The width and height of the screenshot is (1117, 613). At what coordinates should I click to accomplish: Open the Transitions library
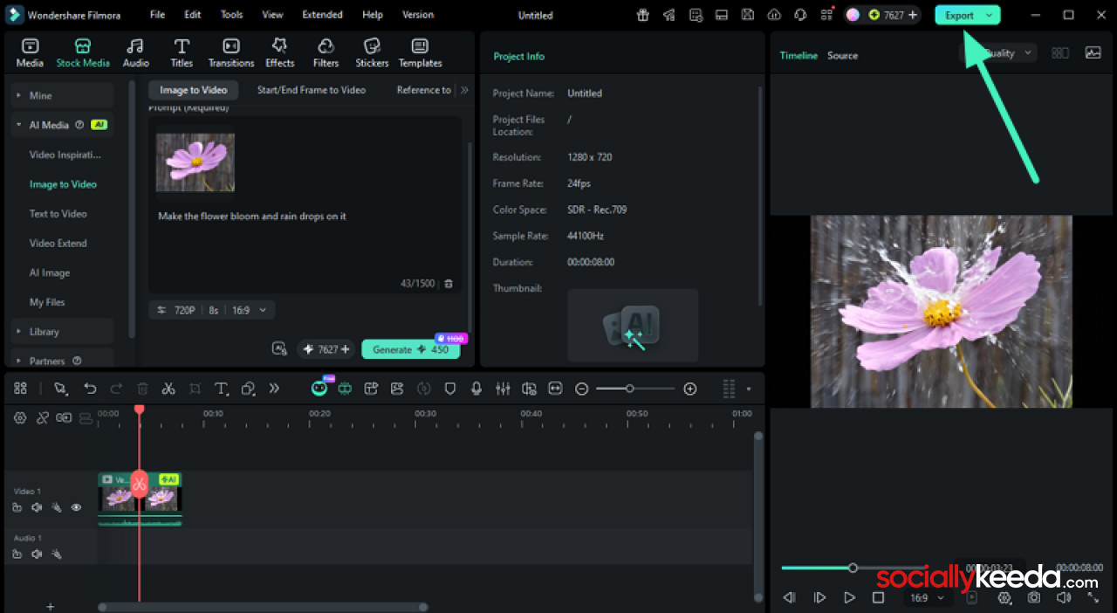pyautogui.click(x=231, y=52)
